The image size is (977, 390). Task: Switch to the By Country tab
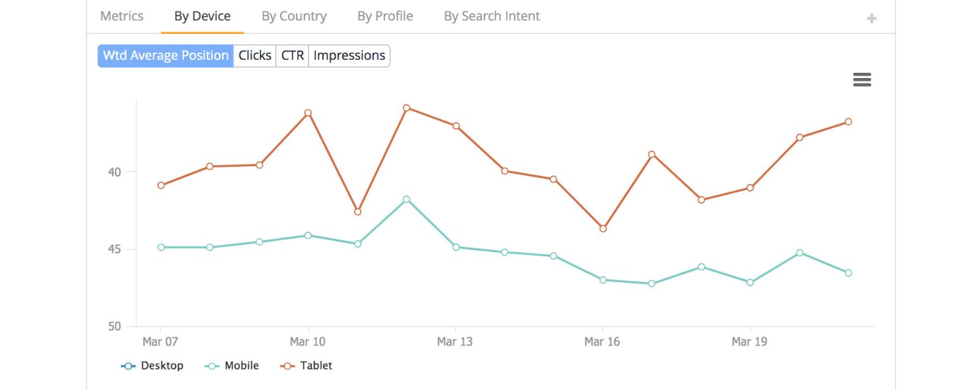click(294, 16)
